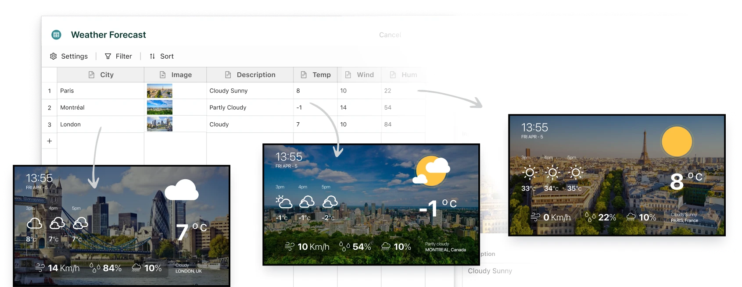This screenshot has width=742, height=287.
Task: Click the cloud icon on London card
Action: click(182, 190)
